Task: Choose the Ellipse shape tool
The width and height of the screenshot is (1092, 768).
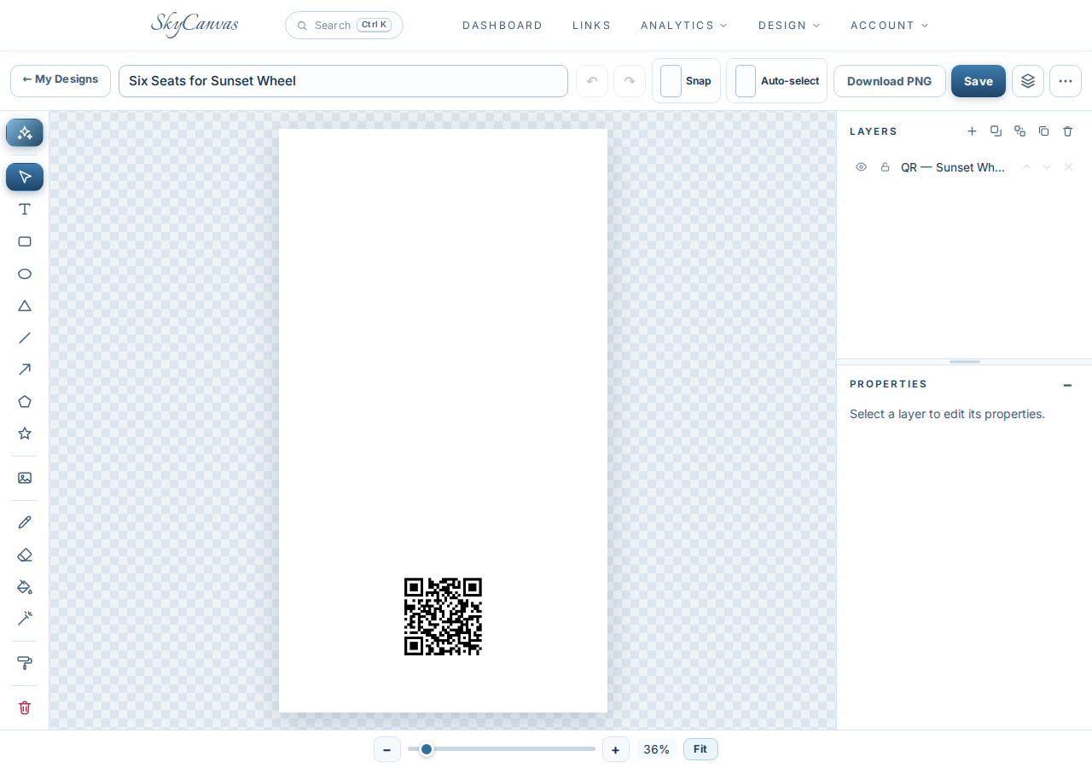Action: tap(25, 274)
